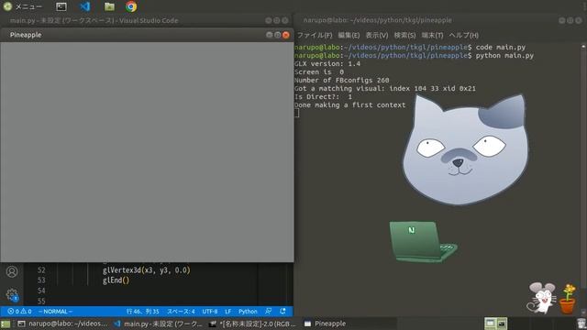Show errors and warnings in status bar
The image size is (587, 330).
(19, 312)
